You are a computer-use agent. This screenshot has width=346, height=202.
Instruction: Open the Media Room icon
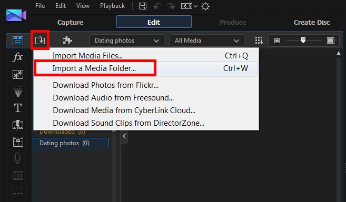pyautogui.click(x=18, y=41)
